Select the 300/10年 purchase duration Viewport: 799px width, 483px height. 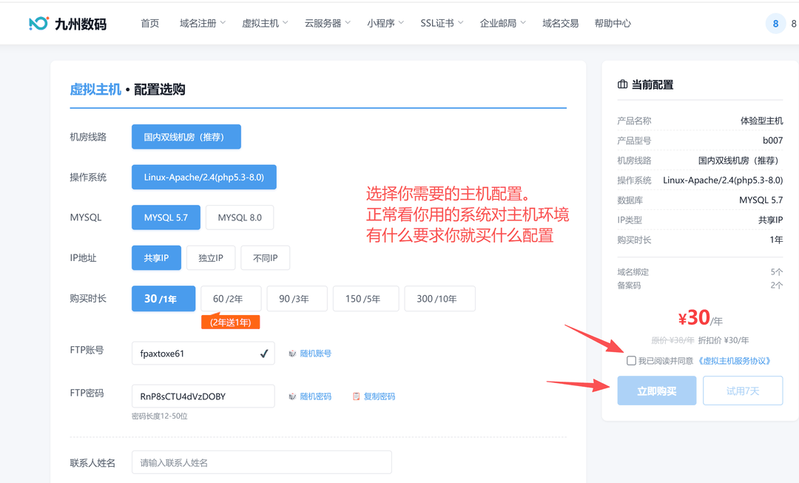439,299
